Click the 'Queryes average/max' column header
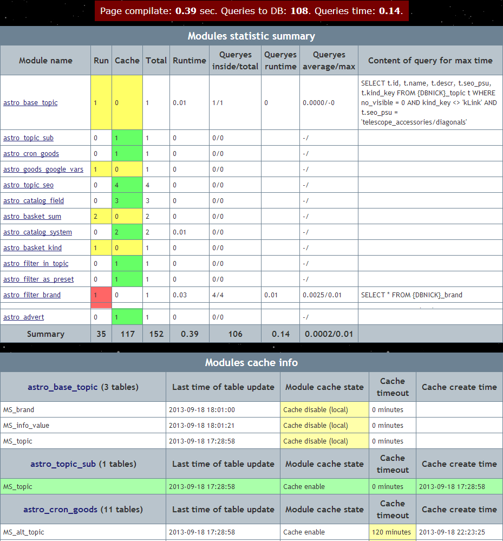This screenshot has height=541, width=503. pos(329,60)
